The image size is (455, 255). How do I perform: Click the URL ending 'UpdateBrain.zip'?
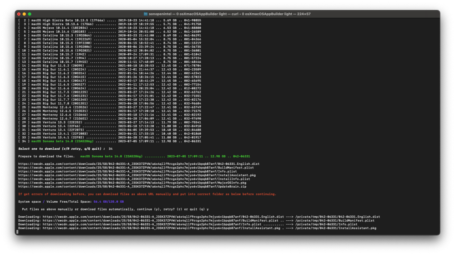pos(132,186)
